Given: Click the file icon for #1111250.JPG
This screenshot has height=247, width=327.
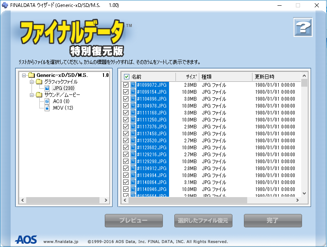Looking at the screenshot, I should 133,120.
